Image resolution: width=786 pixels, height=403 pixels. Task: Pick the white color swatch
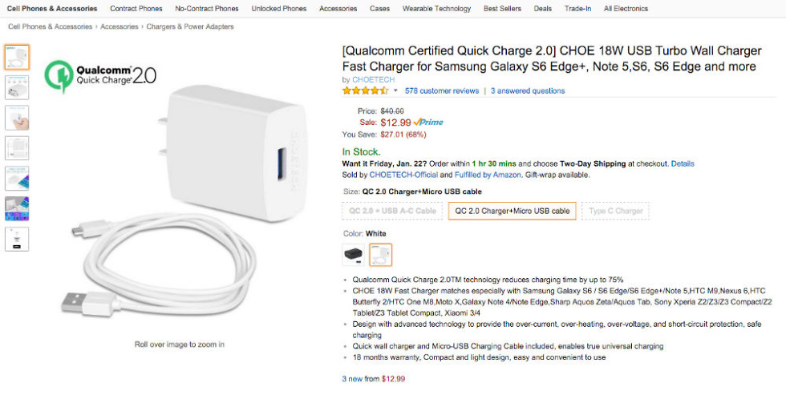click(x=381, y=255)
